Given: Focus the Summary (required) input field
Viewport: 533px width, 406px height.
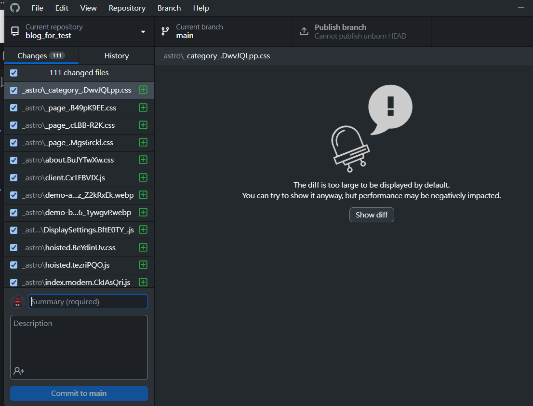Looking at the screenshot, I should pyautogui.click(x=88, y=302).
